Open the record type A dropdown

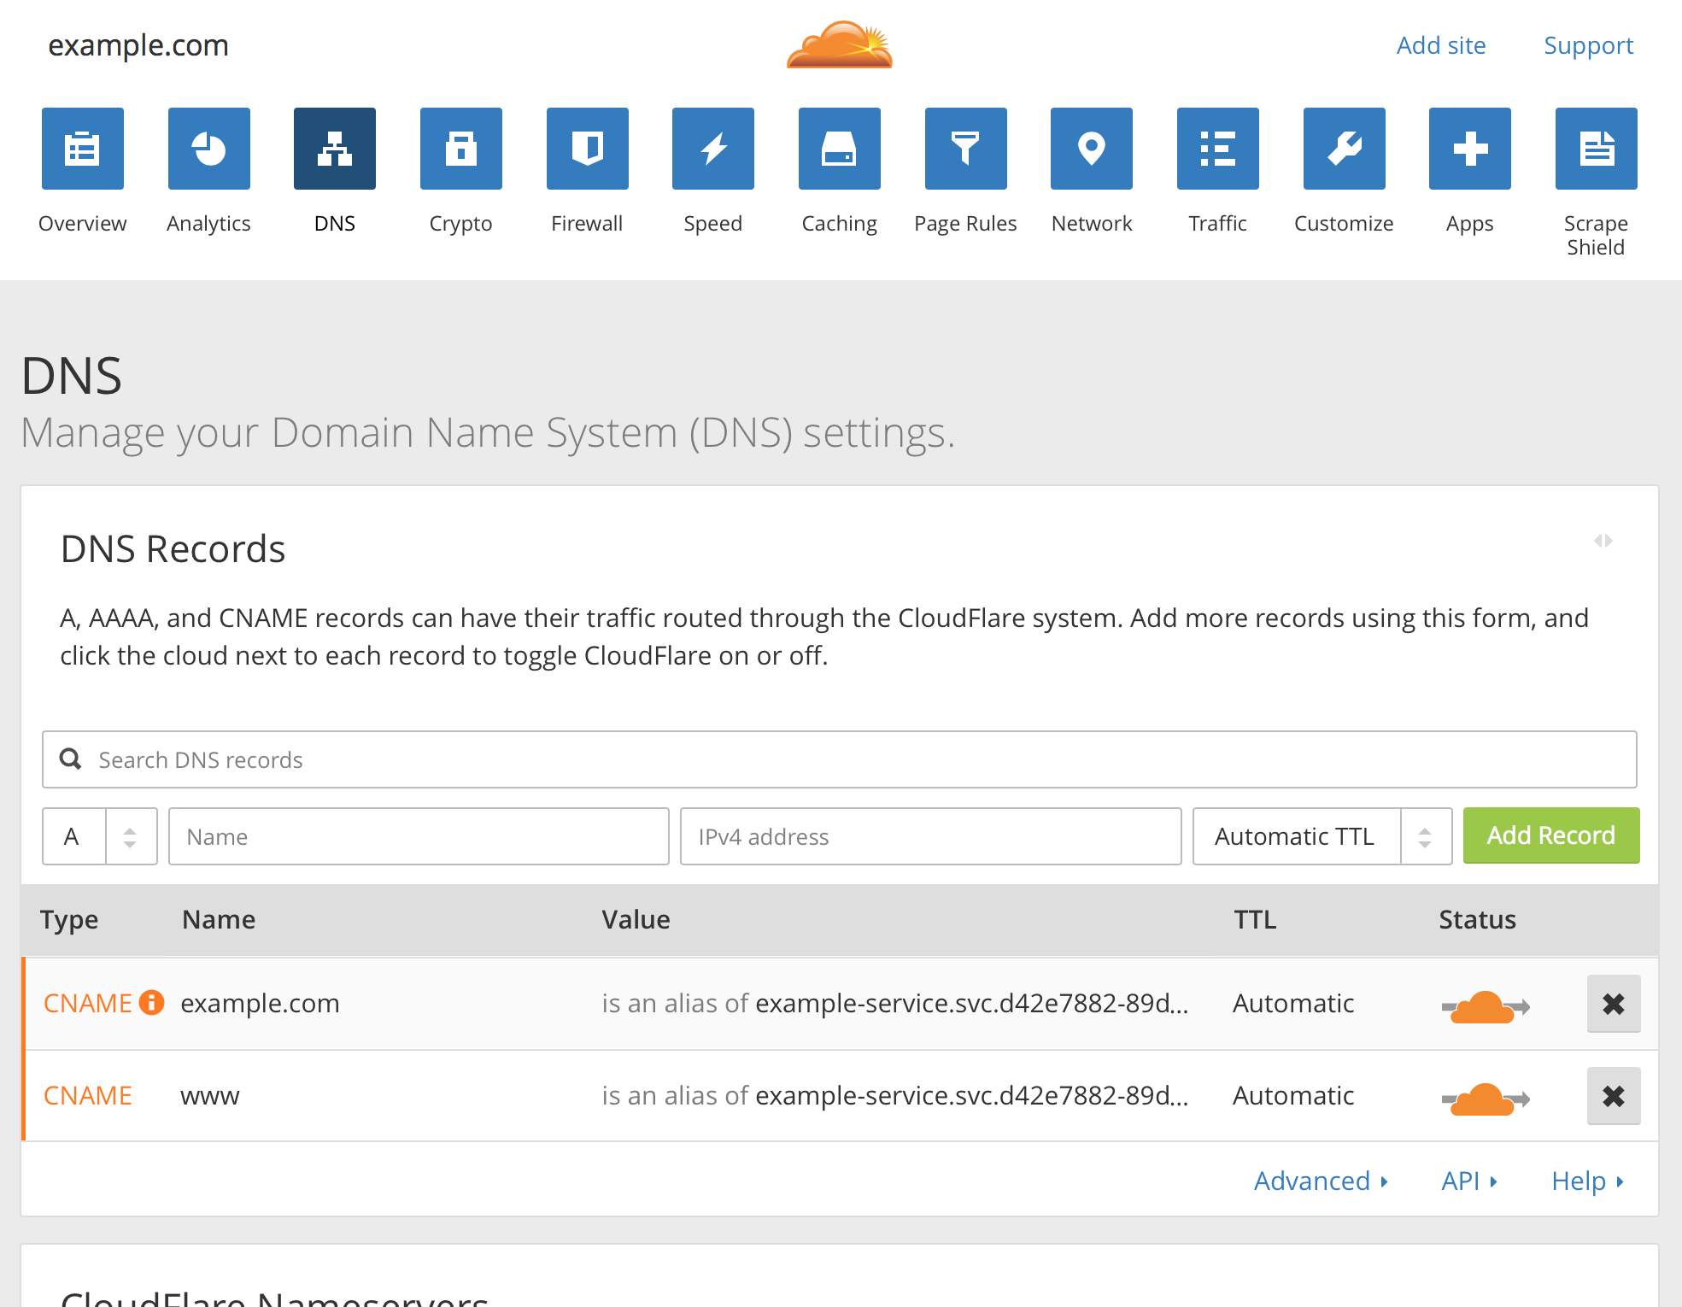click(100, 836)
